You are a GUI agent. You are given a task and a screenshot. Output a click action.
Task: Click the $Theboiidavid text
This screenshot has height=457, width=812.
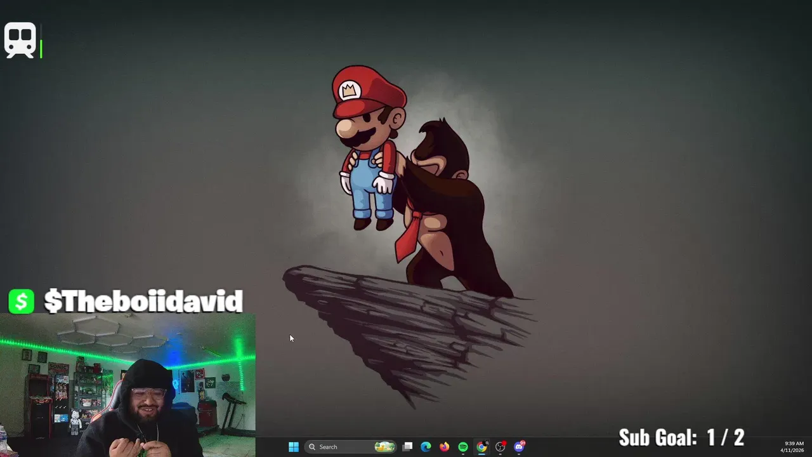coord(143,301)
